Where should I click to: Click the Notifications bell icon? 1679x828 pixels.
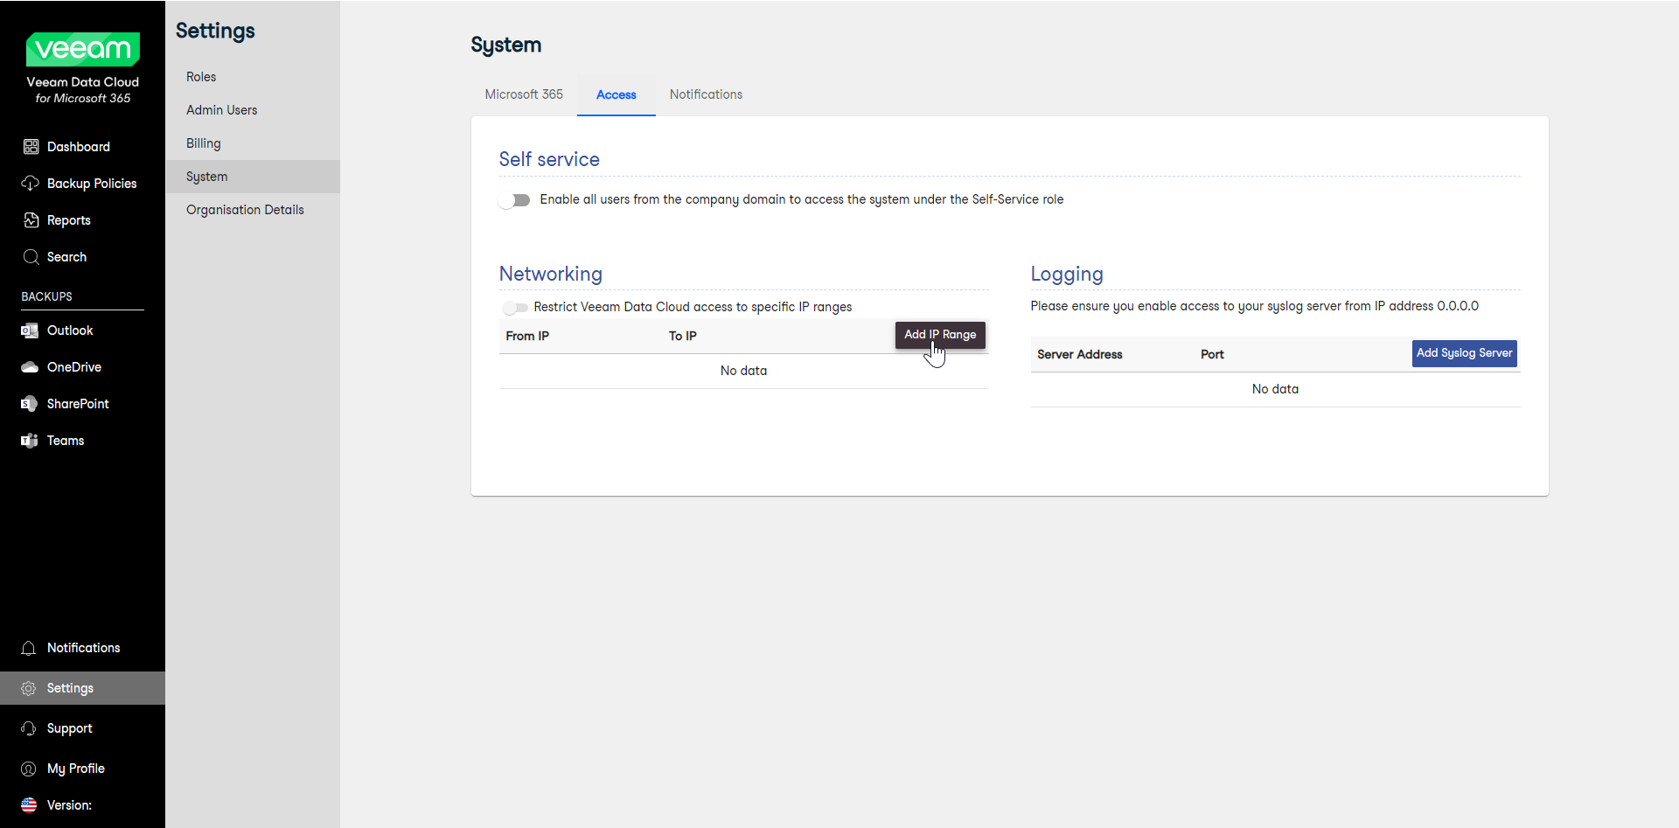(29, 648)
